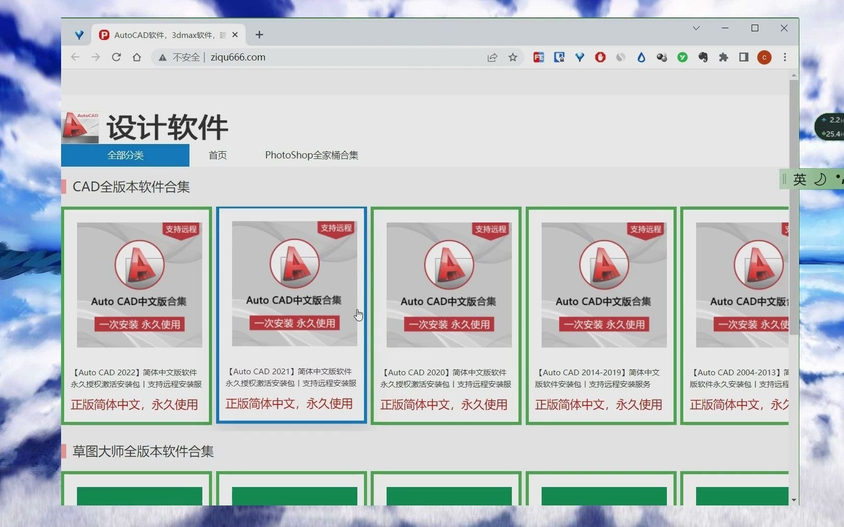Open the 全部分类 category menu
The height and width of the screenshot is (527, 844).
click(125, 155)
